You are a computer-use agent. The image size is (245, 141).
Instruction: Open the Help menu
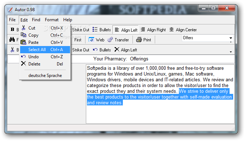(x=68, y=20)
